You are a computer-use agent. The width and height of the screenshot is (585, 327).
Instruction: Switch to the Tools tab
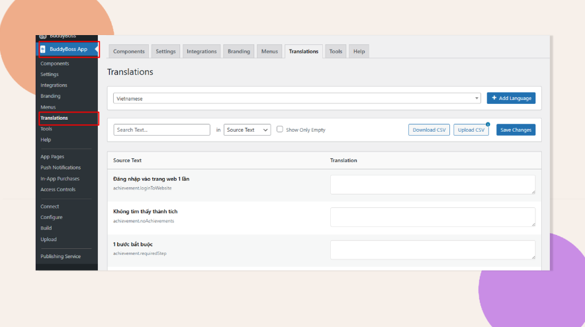point(336,51)
